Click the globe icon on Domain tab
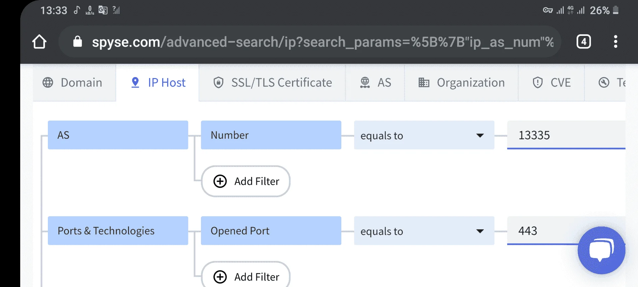The height and width of the screenshot is (287, 638). coord(48,83)
